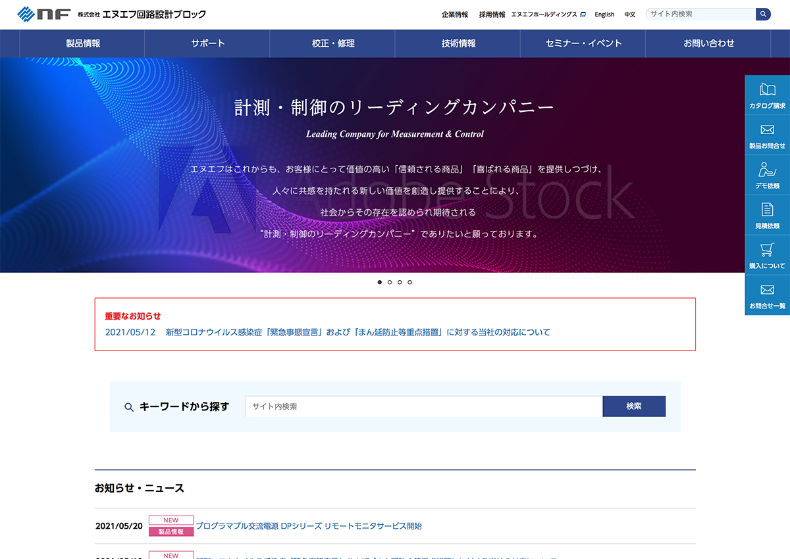This screenshot has height=559, width=790.
Task: Select the first carousel slide dot
Action: pos(380,282)
